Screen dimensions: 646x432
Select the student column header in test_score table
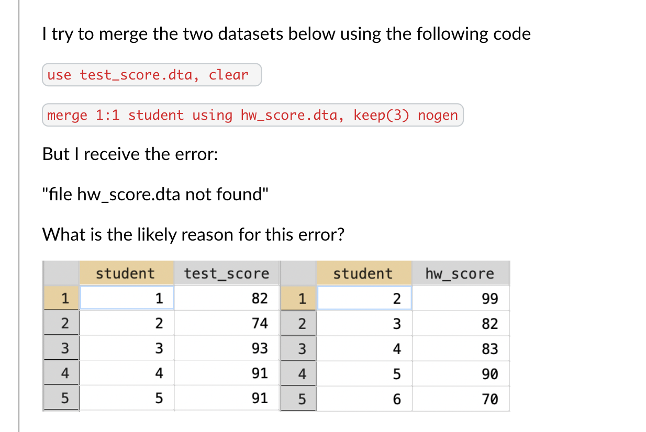[126, 274]
